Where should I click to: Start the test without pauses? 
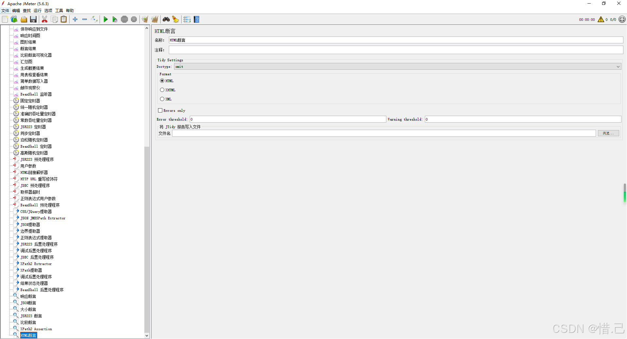click(x=115, y=20)
